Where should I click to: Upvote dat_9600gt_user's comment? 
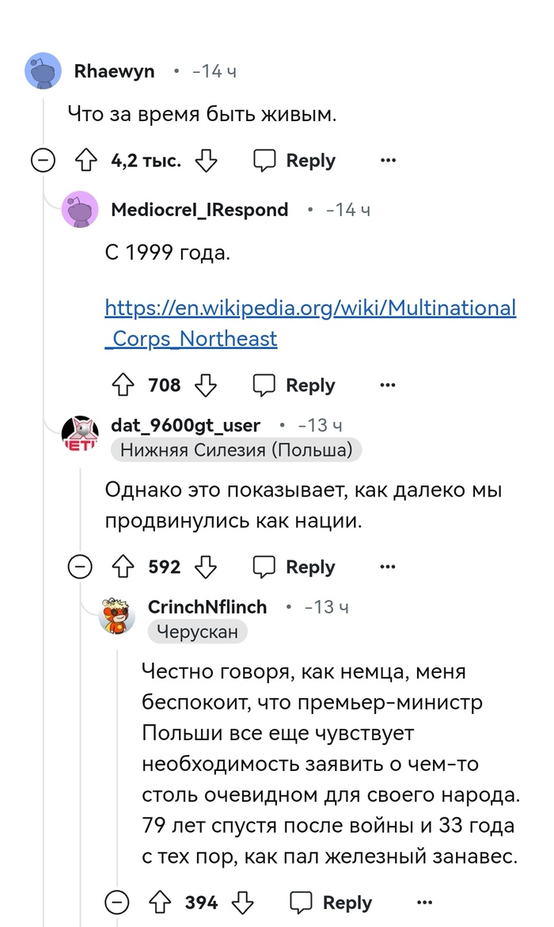[123, 567]
